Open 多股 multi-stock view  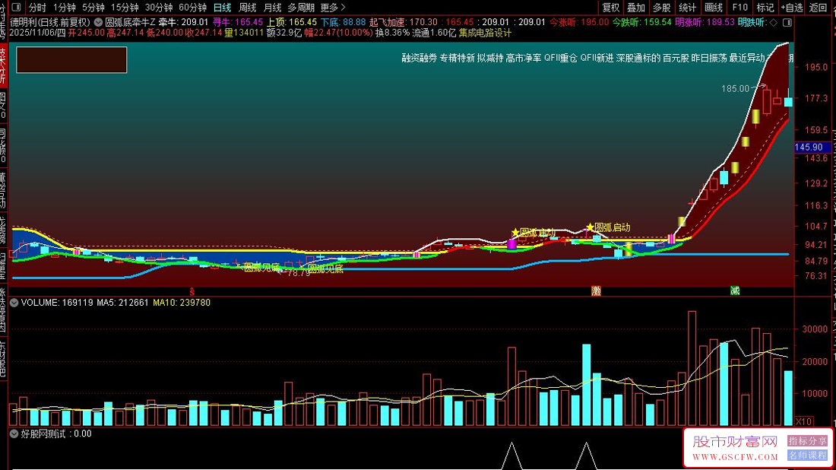662,8
